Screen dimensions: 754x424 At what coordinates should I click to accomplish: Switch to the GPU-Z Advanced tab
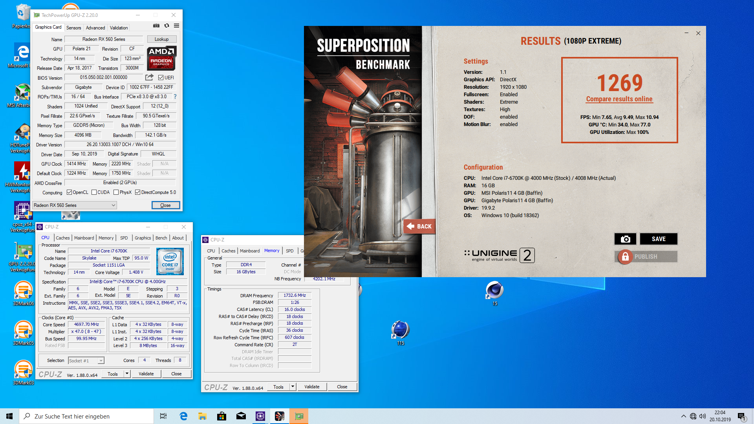coord(95,28)
